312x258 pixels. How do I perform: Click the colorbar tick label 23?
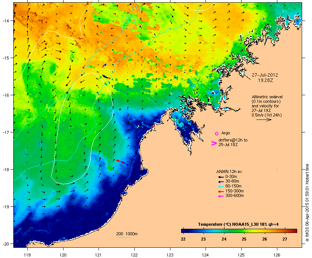coord(203,239)
